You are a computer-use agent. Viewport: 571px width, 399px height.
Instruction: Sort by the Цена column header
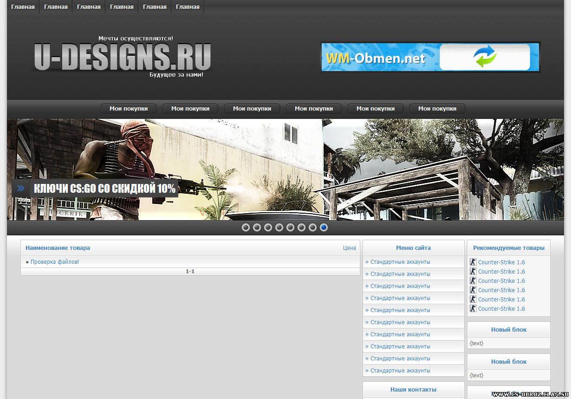349,248
